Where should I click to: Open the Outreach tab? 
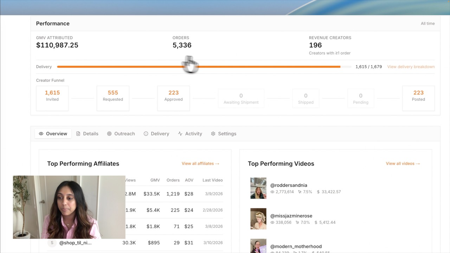click(x=121, y=134)
